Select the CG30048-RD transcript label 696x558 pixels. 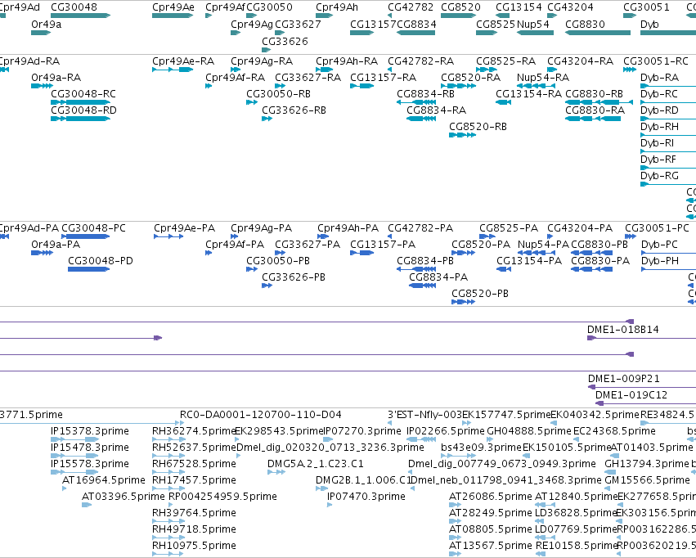[x=83, y=110]
